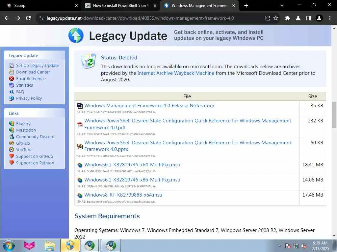Open the pink cat app in taskbar
Viewport: 337px width, 252px height.
(x=29, y=246)
